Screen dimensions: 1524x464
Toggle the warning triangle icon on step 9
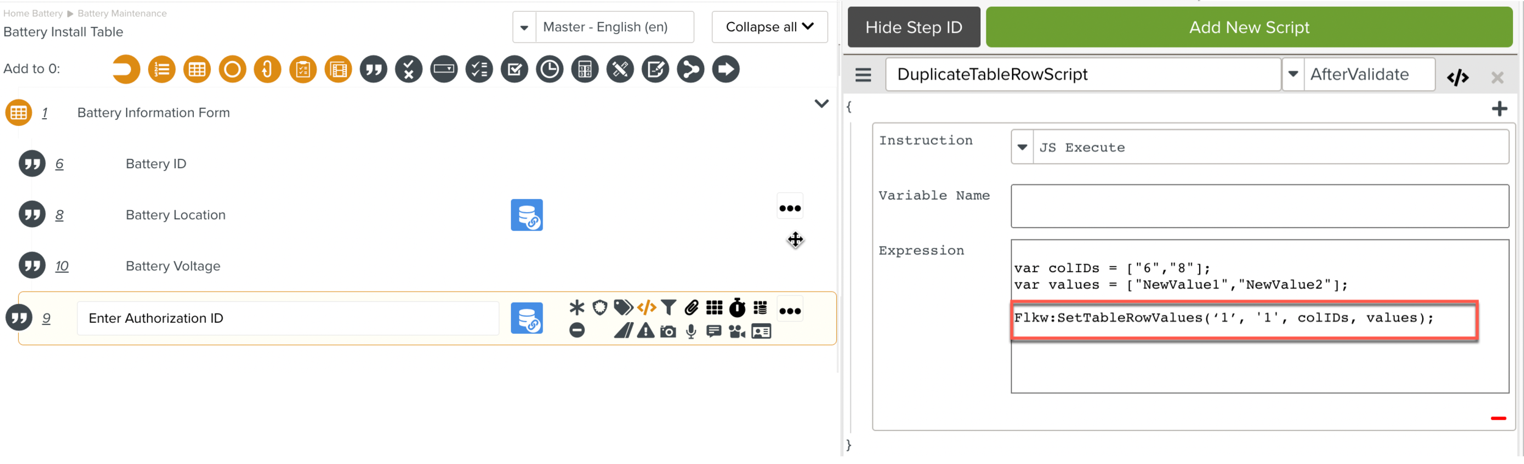point(646,332)
